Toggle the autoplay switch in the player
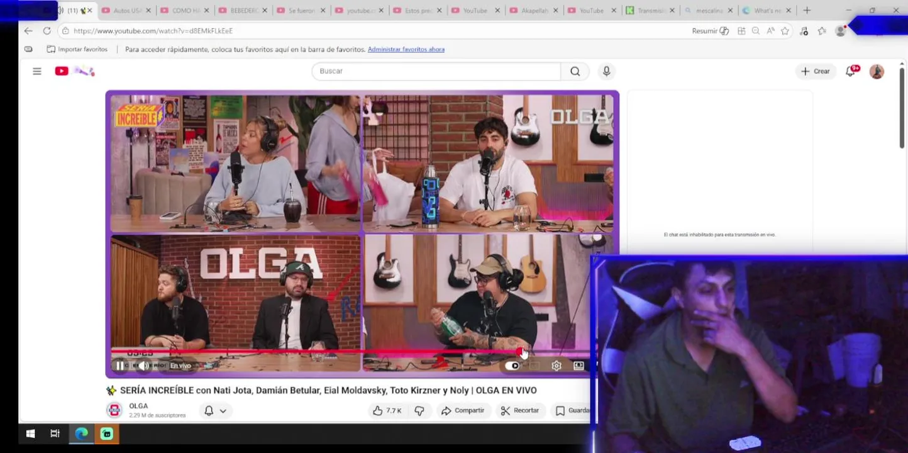This screenshot has height=453, width=908. coord(512,366)
